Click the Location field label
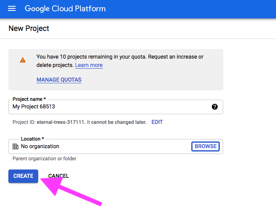Viewport: 276px width, 208px height. pyautogui.click(x=32, y=139)
